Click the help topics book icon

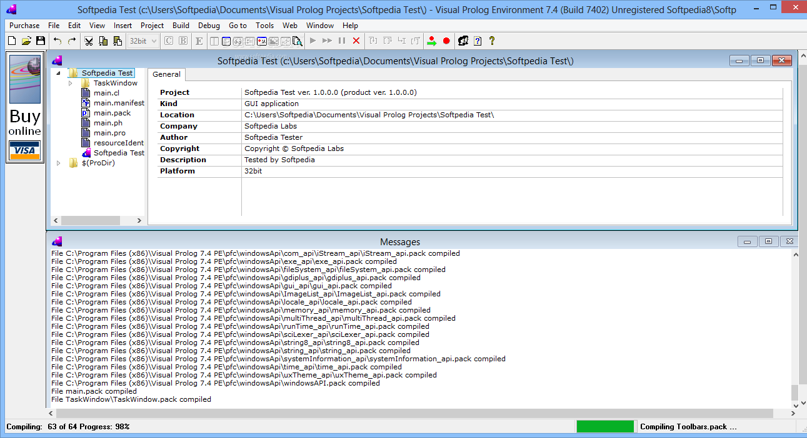coord(463,41)
